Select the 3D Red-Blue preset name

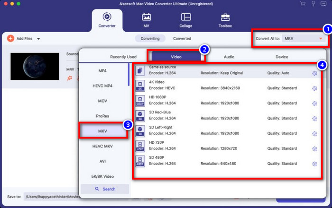tap(160, 112)
